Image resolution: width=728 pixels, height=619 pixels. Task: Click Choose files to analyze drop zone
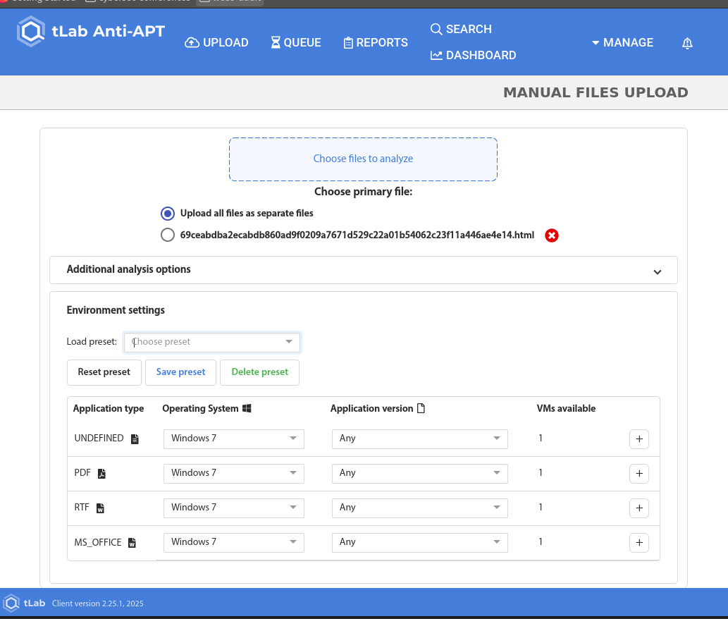[x=363, y=159]
